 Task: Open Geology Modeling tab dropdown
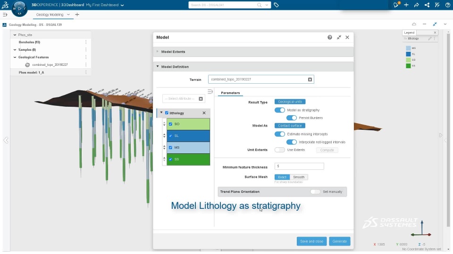click(x=68, y=15)
